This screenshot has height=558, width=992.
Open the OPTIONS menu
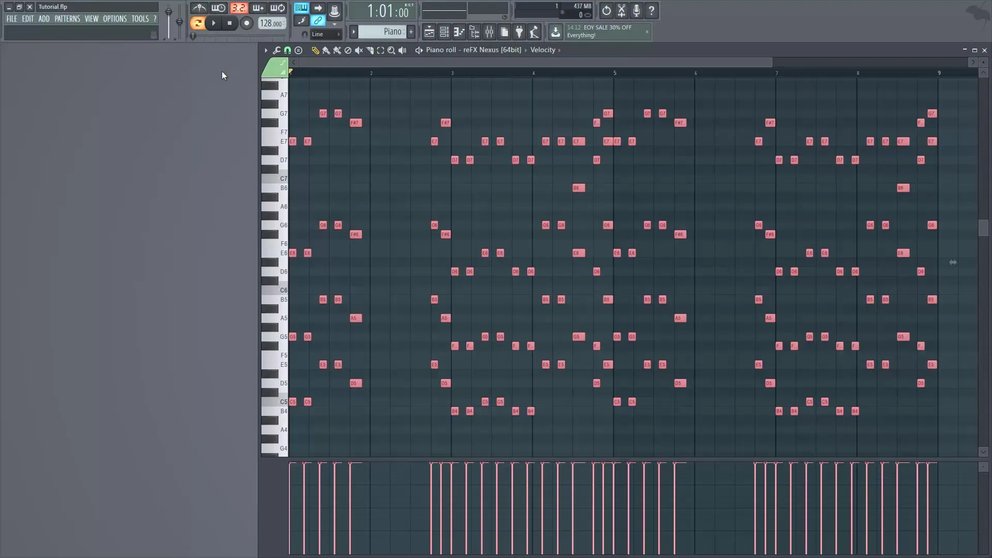(x=114, y=19)
